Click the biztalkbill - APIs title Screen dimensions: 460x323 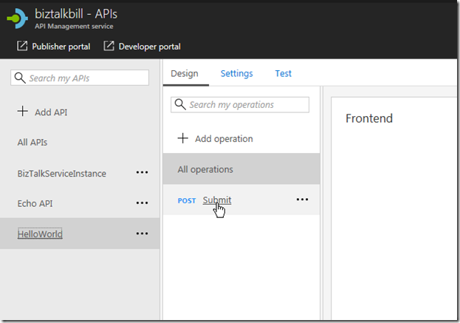pos(76,14)
